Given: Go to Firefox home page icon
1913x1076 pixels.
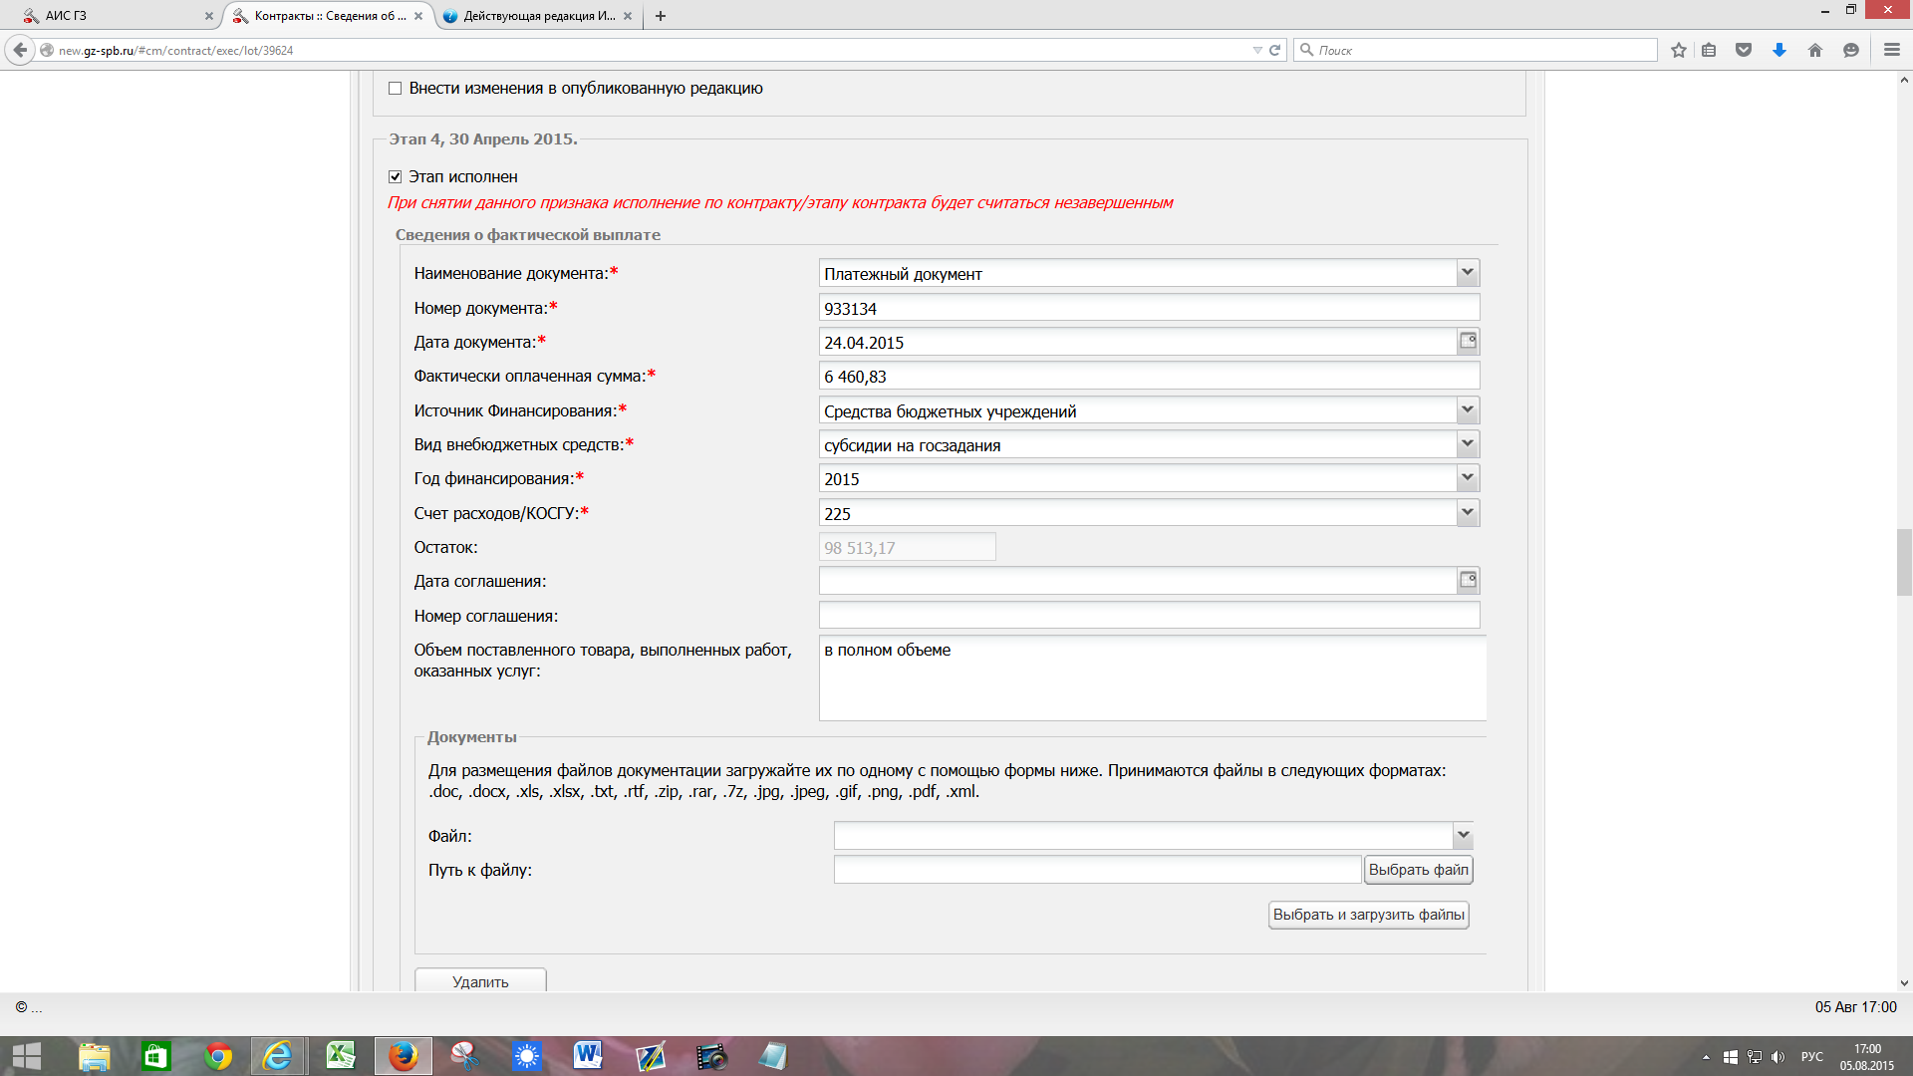Looking at the screenshot, I should coord(1814,50).
